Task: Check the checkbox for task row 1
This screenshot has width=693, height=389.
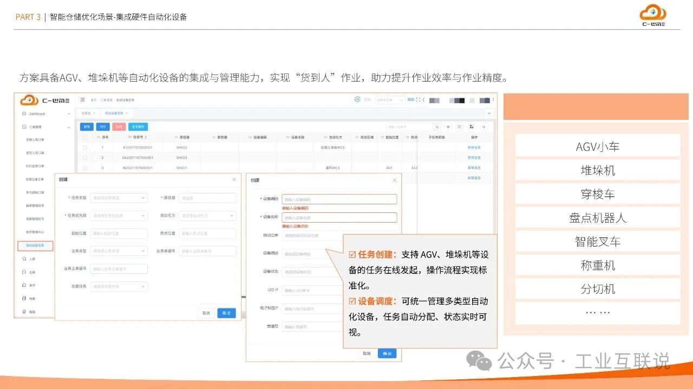Action: click(x=86, y=146)
